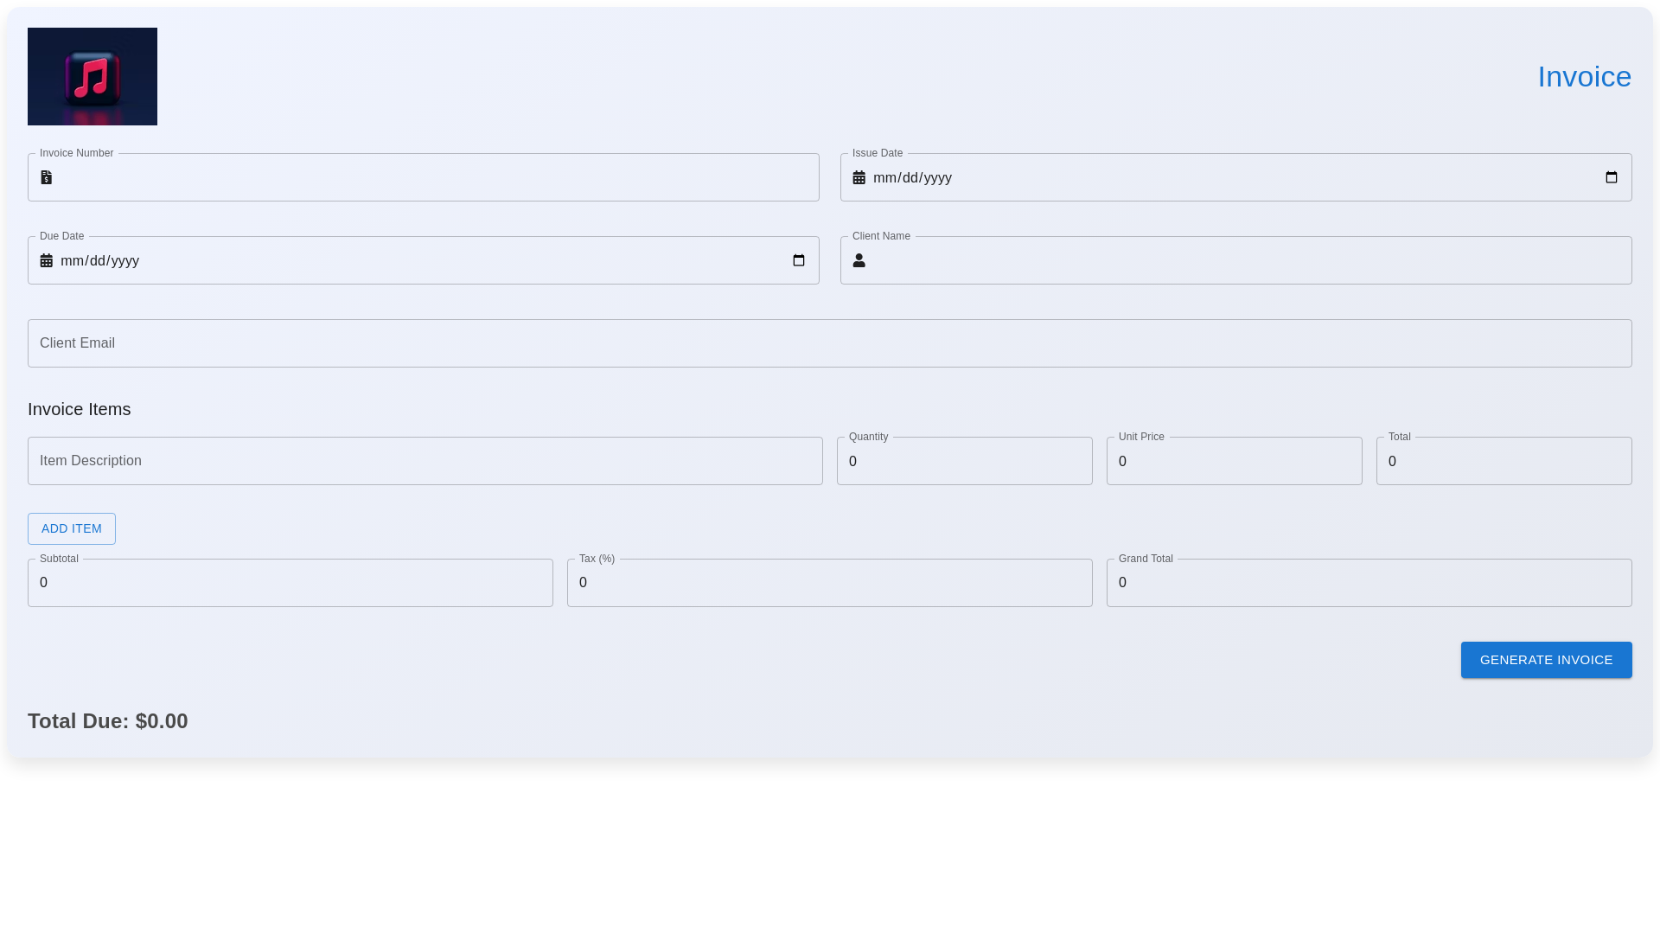Click the calendar icon in Issue Date field
The width and height of the screenshot is (1660, 934).
click(x=859, y=177)
